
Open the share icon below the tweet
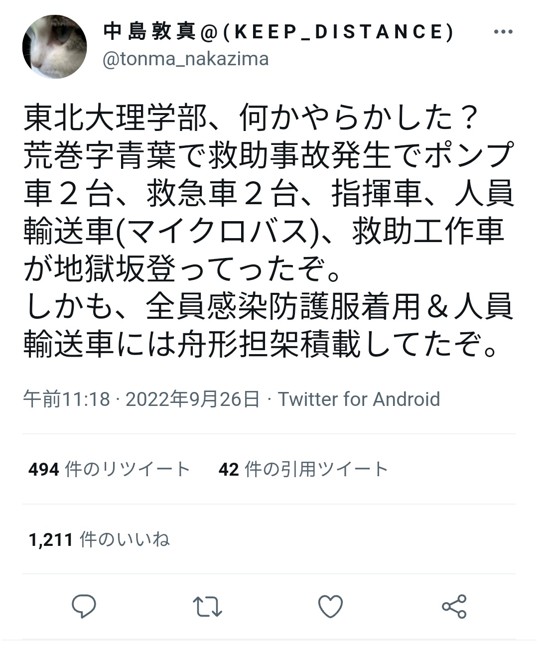[x=454, y=606]
